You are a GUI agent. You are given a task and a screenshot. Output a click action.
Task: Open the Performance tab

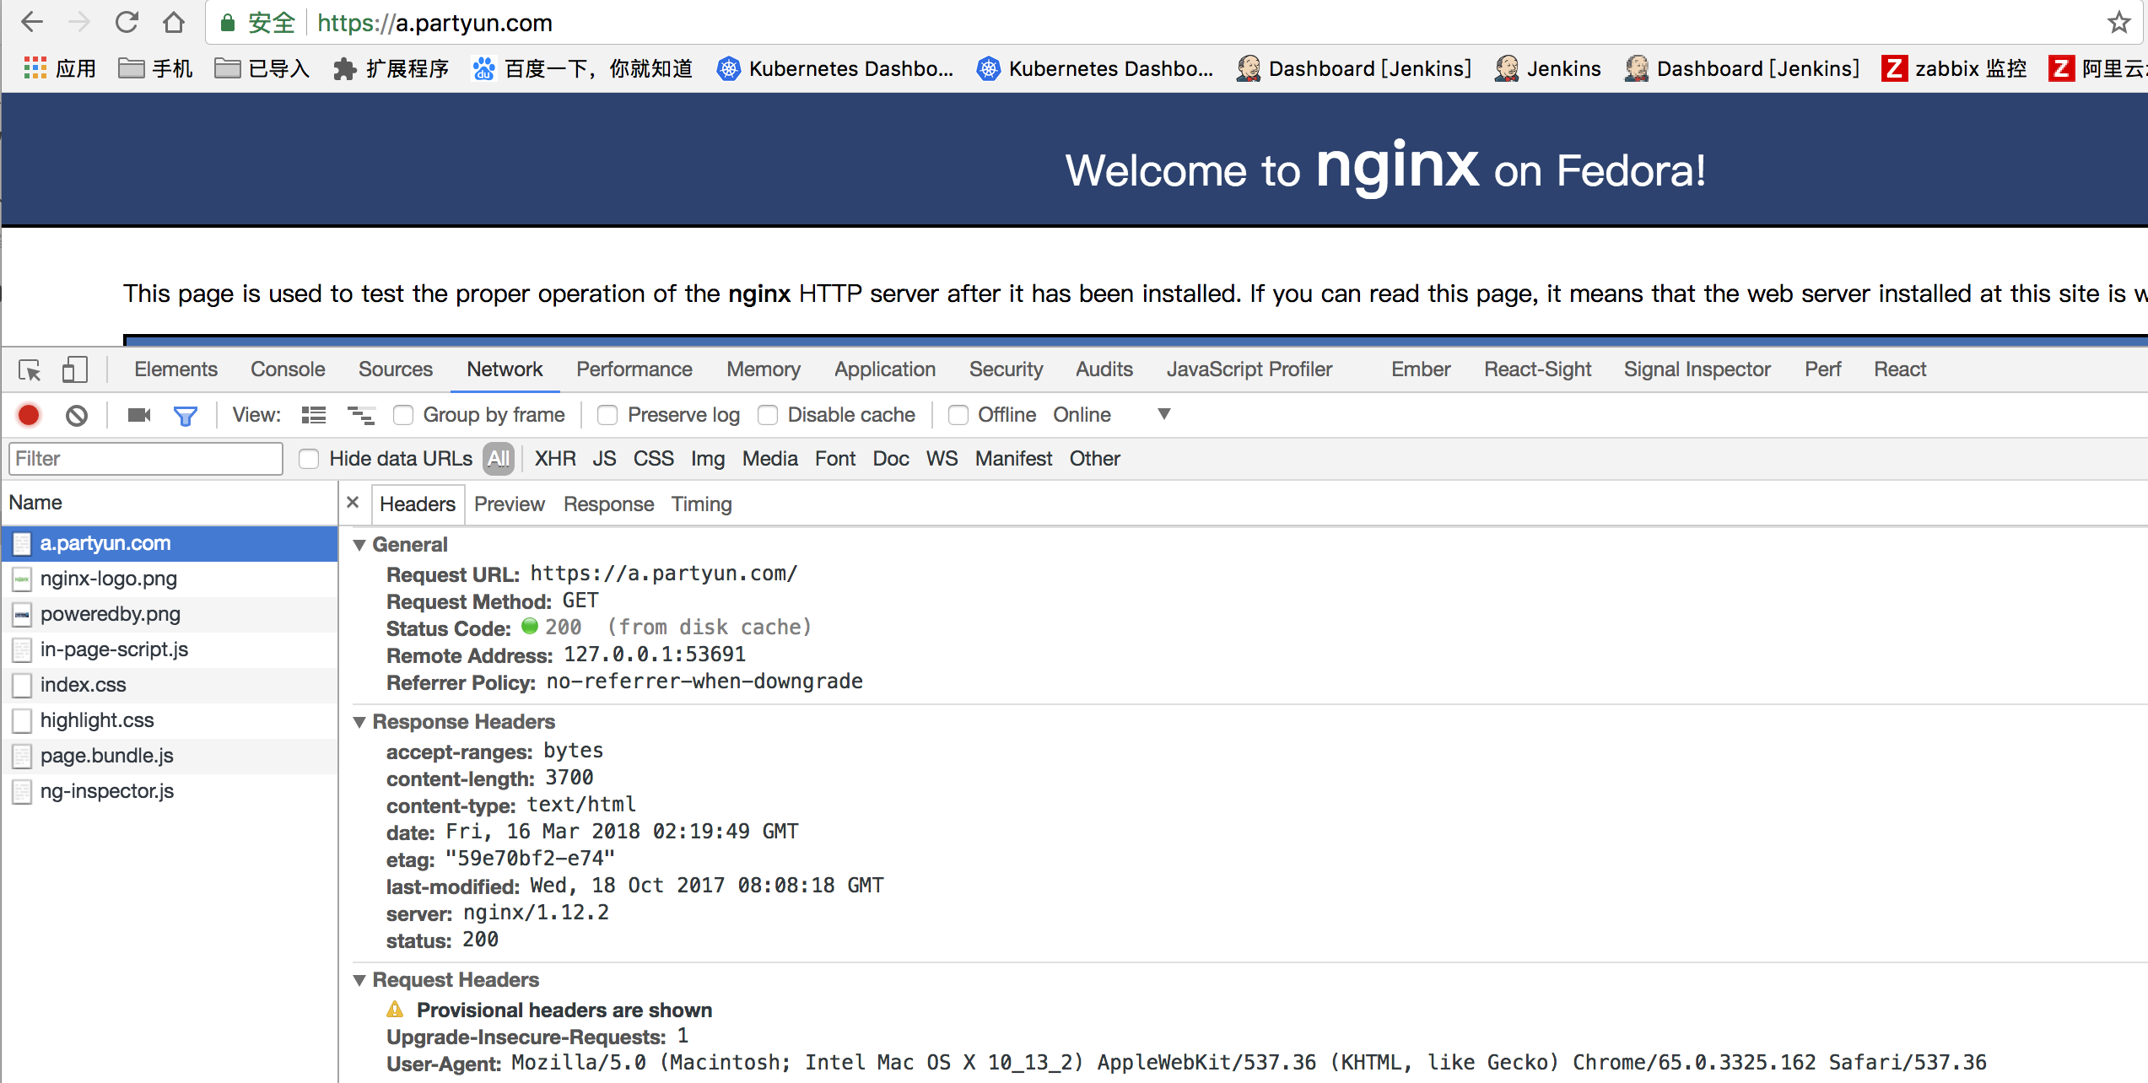[634, 369]
